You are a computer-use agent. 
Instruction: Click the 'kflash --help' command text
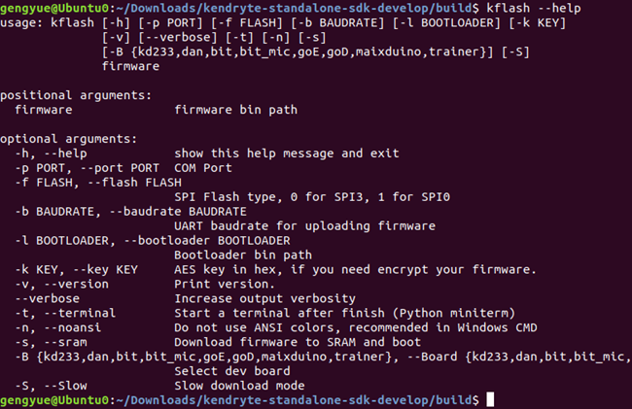tap(534, 8)
